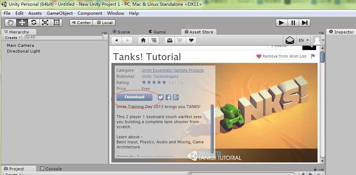Open Hierarchy Create dropdown
This screenshot has height=175, width=356.
tap(13, 37)
